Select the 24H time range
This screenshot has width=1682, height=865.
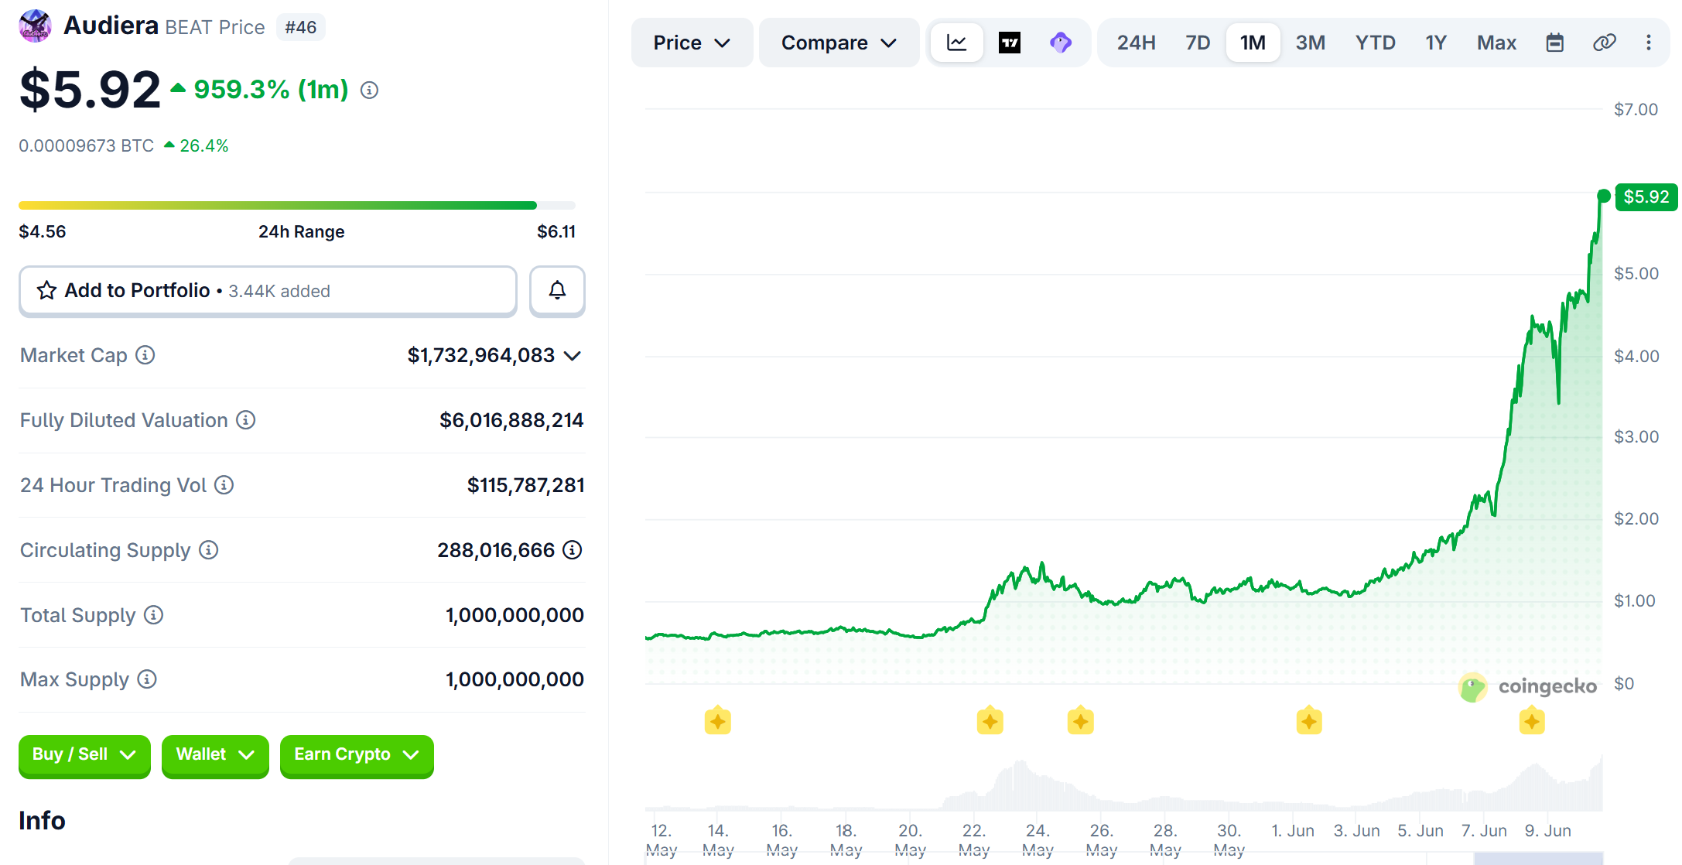click(1136, 43)
